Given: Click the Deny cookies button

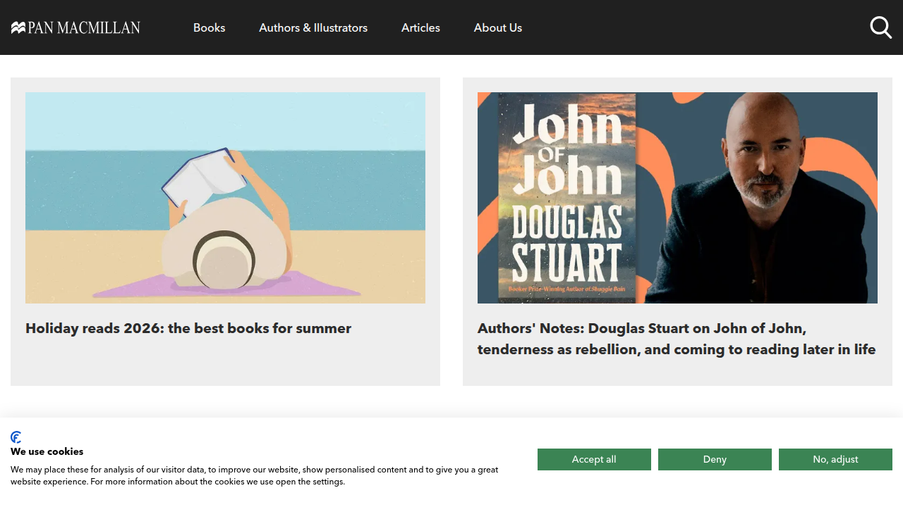Looking at the screenshot, I should (x=715, y=459).
